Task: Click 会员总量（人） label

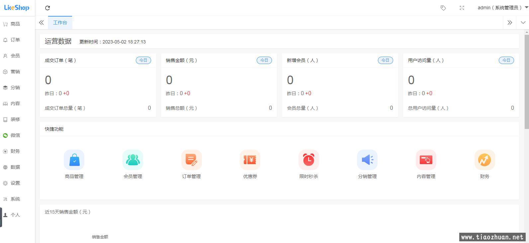Action: pos(303,108)
